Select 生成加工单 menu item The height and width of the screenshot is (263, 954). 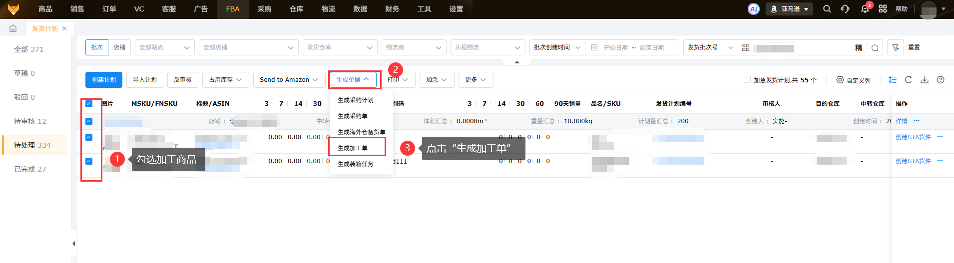pos(353,148)
